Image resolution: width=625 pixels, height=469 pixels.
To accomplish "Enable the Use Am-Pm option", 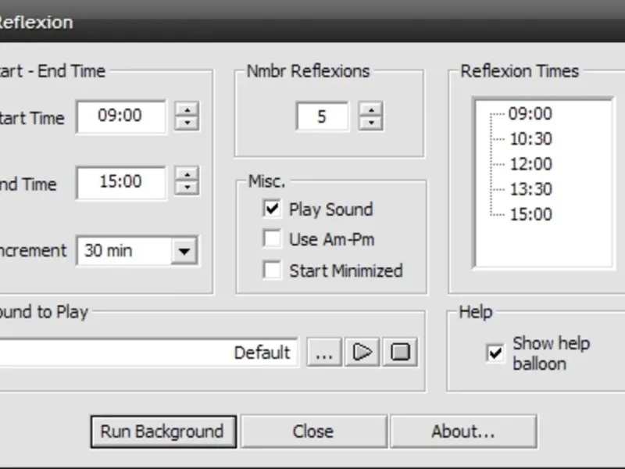I will tap(273, 239).
